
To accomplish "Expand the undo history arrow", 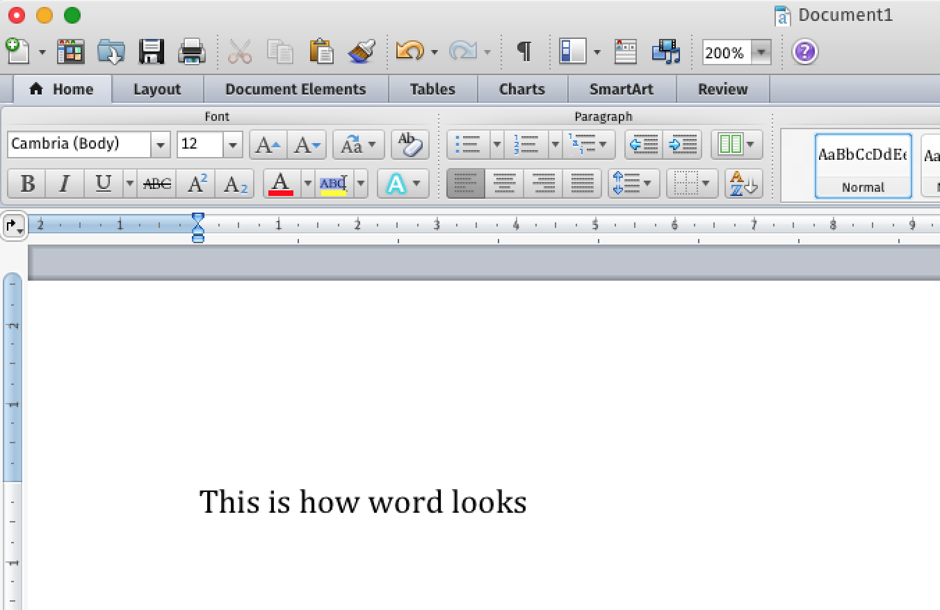I will click(435, 52).
